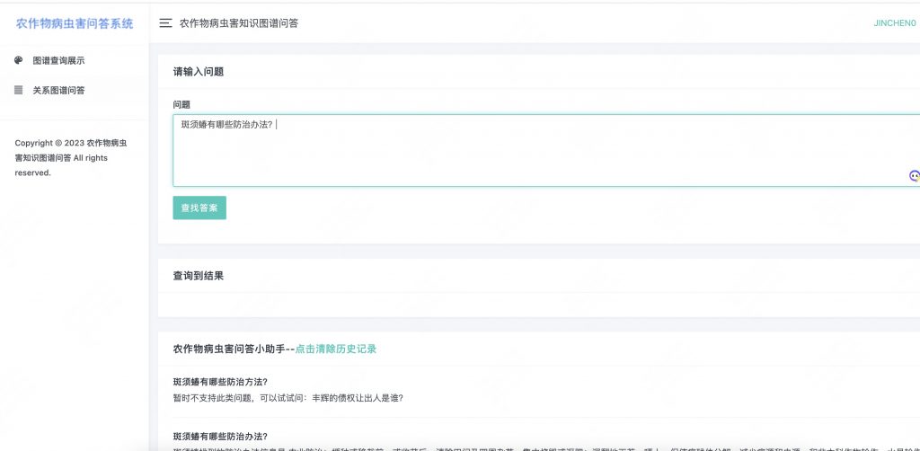
Task: Open 图谱查询展示 in the sidebar
Action: coord(58,60)
